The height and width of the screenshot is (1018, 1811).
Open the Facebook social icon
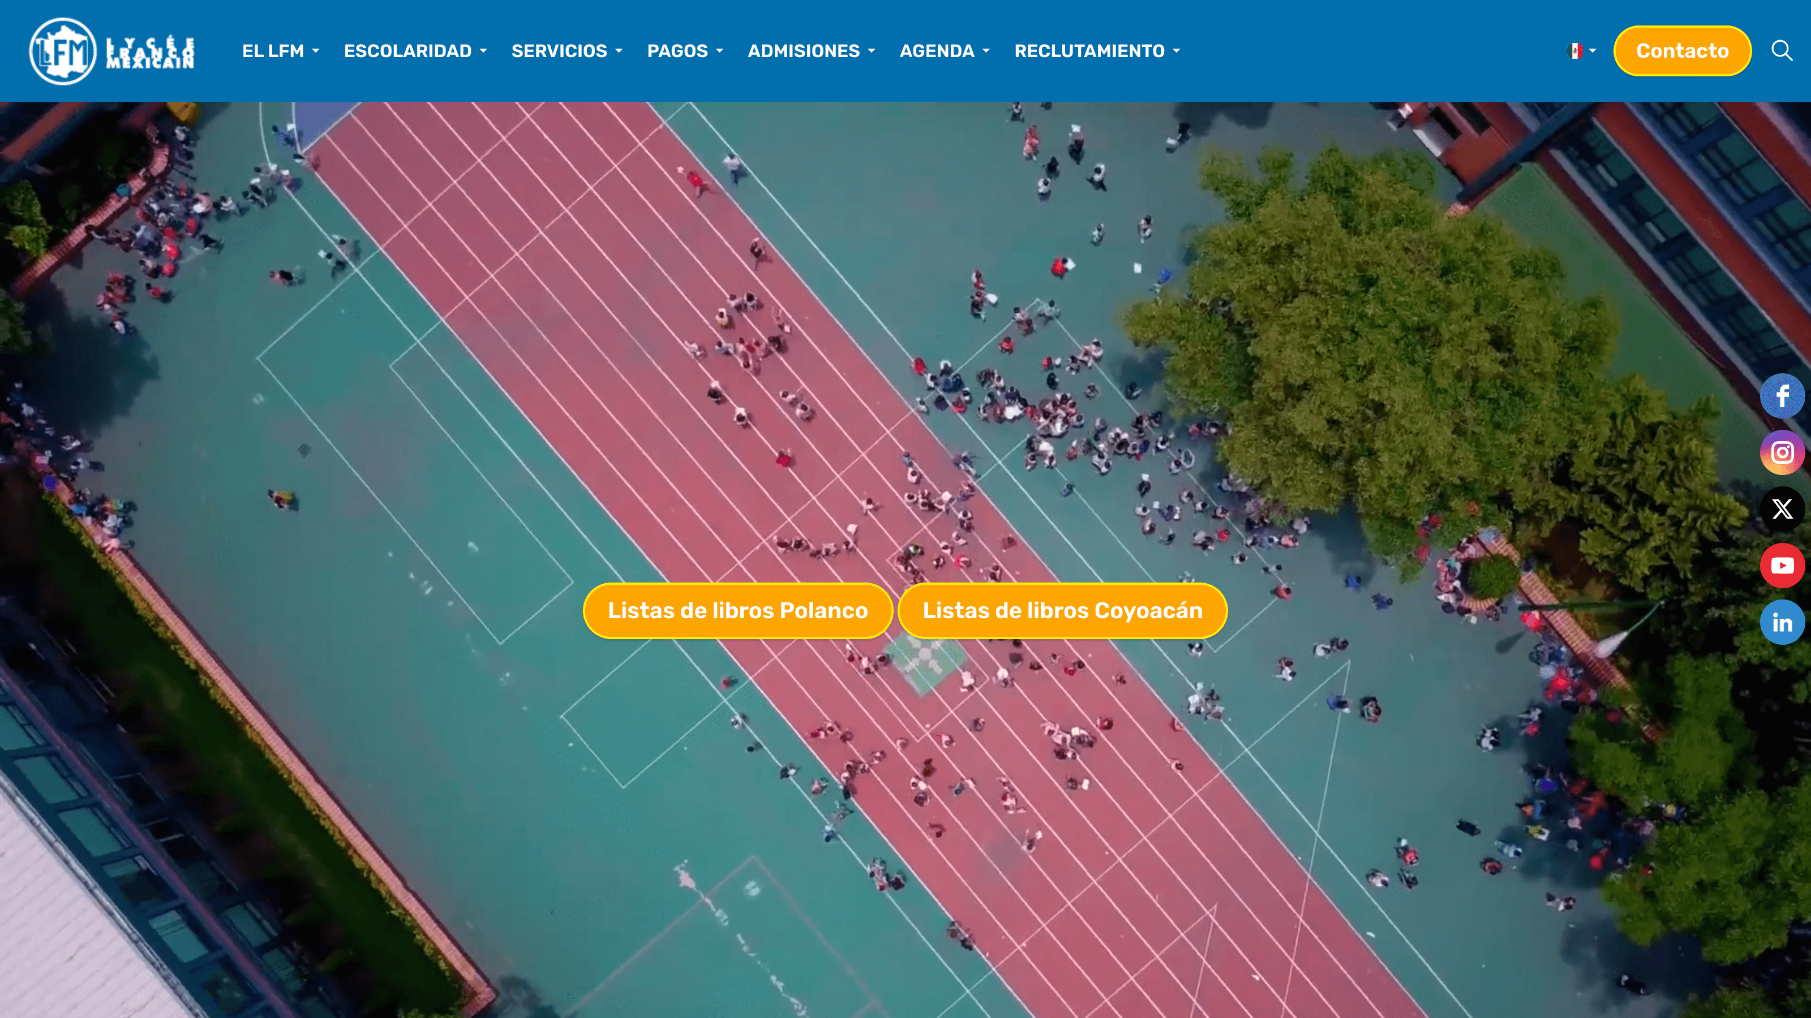point(1782,396)
